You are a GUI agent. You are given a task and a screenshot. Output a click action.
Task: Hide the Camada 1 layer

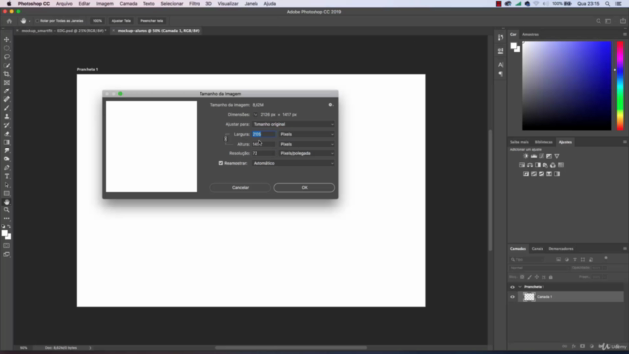click(x=512, y=297)
